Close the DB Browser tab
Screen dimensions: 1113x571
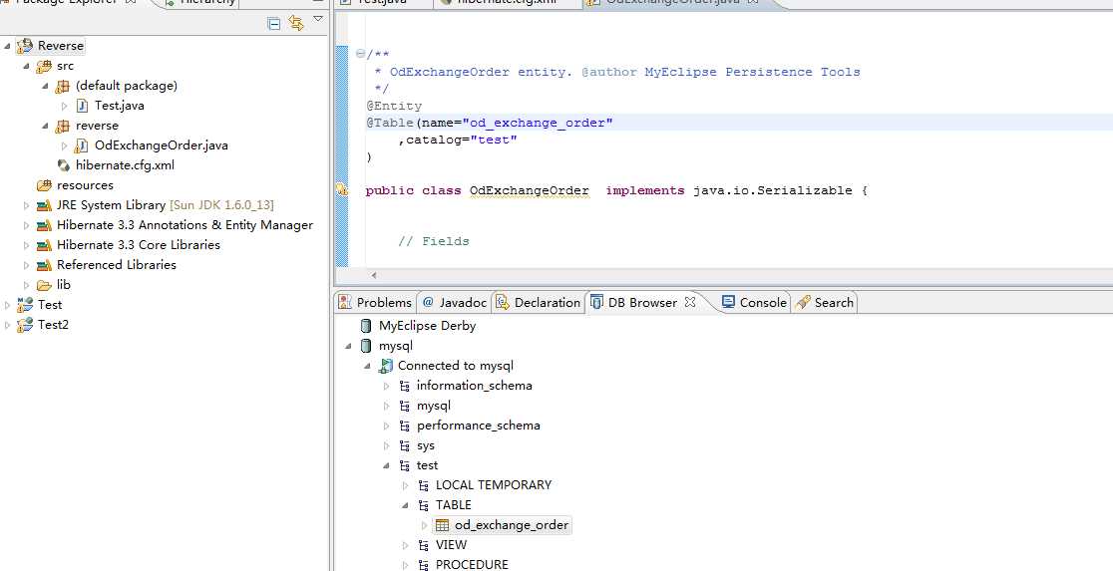[x=689, y=302]
